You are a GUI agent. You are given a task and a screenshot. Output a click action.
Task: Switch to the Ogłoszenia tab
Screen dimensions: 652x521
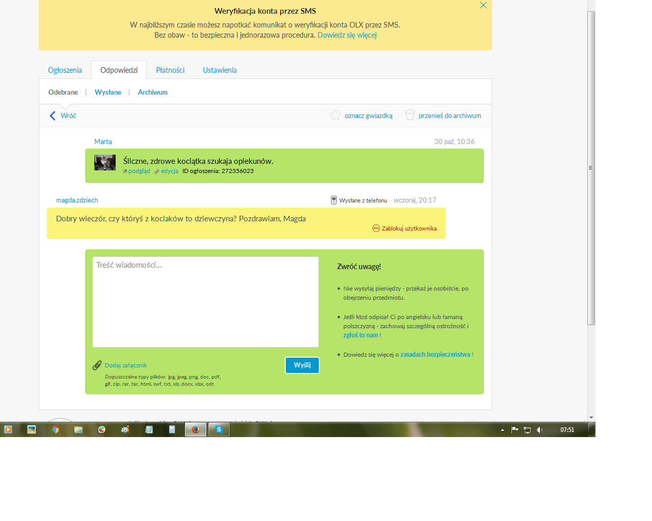tap(65, 70)
